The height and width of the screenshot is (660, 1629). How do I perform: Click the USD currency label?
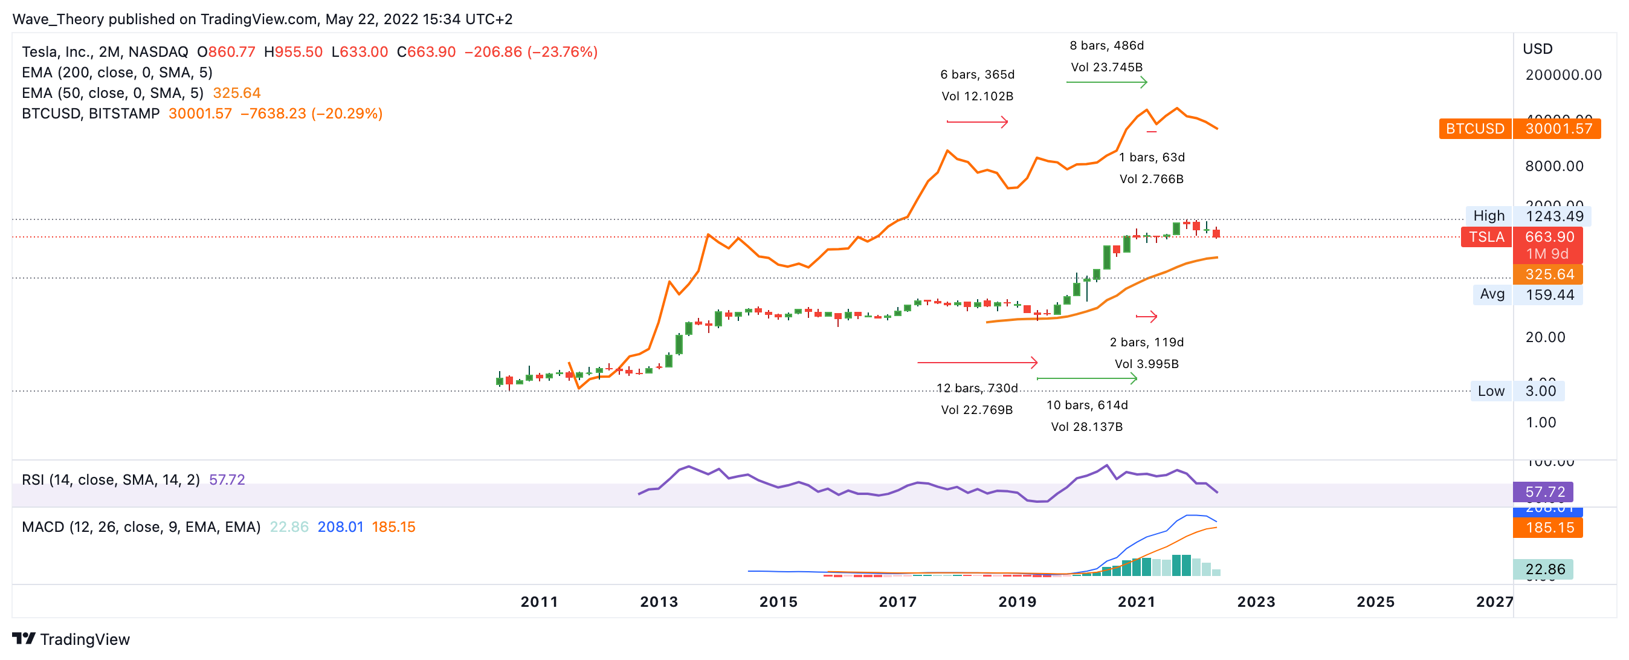(x=1537, y=49)
